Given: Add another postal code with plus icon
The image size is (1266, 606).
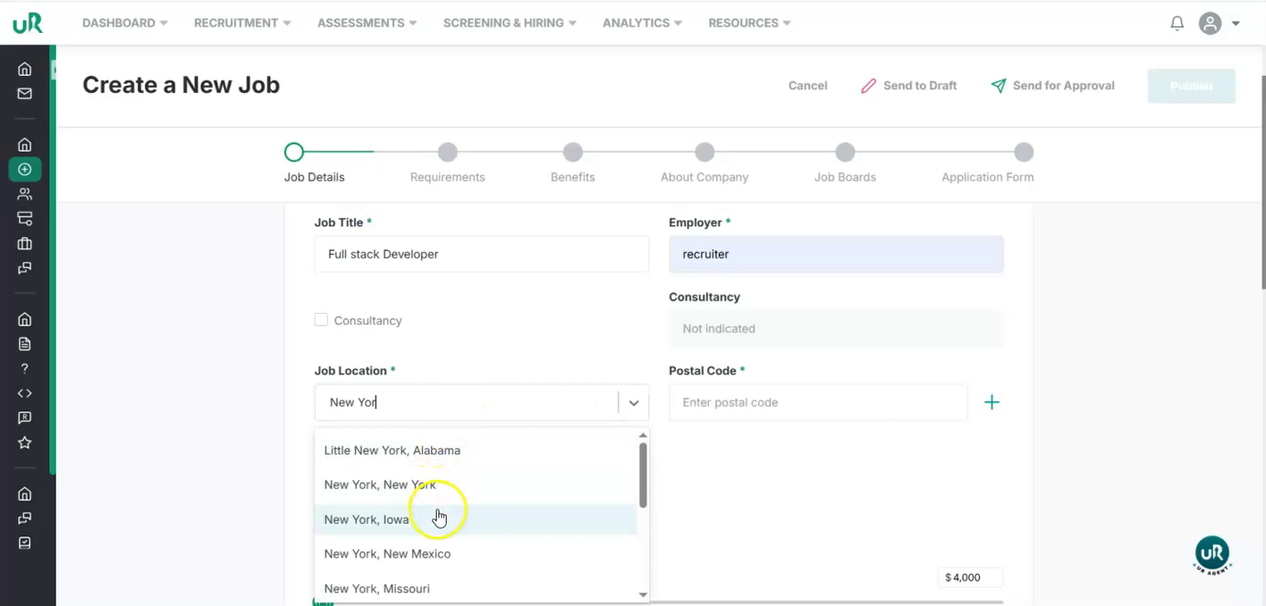Looking at the screenshot, I should [991, 402].
